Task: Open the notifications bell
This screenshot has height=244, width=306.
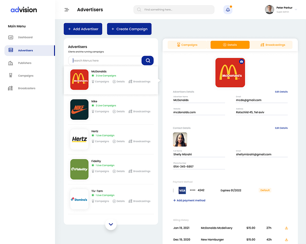Action: 228,10
